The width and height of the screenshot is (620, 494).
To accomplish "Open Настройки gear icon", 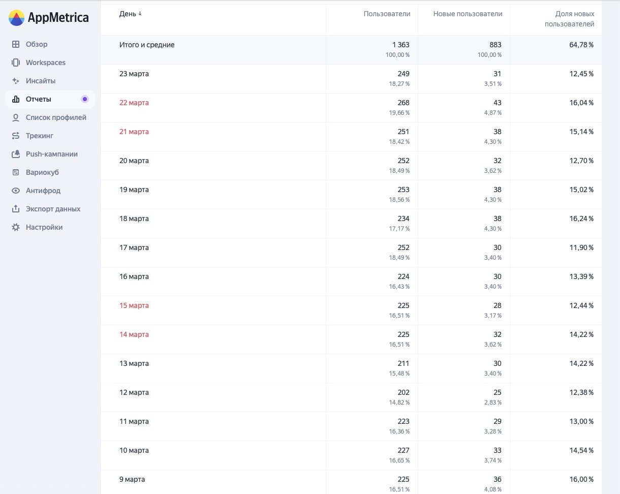I will click(x=16, y=227).
